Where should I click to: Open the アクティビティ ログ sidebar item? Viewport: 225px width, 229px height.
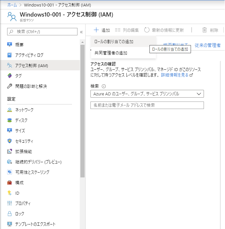(40, 55)
